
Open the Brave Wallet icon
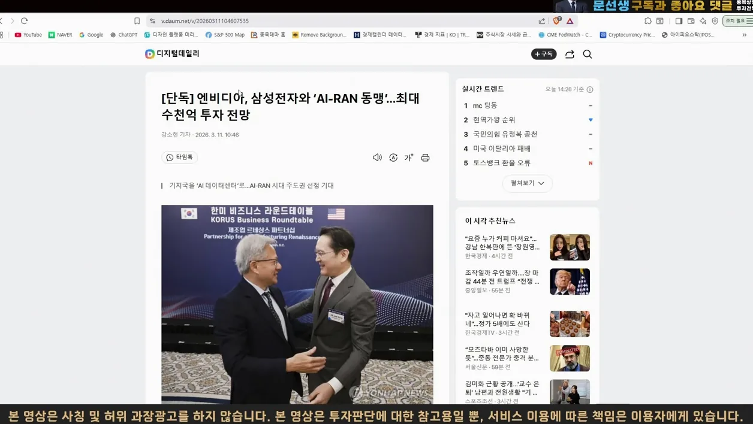(691, 21)
